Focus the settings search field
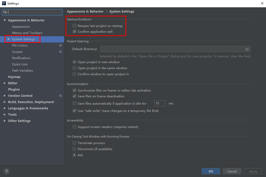266x177 pixels. coord(32,12)
